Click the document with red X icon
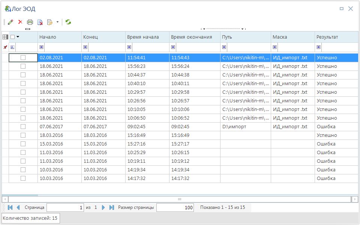Screen dimensions: 360x225 point(40,22)
